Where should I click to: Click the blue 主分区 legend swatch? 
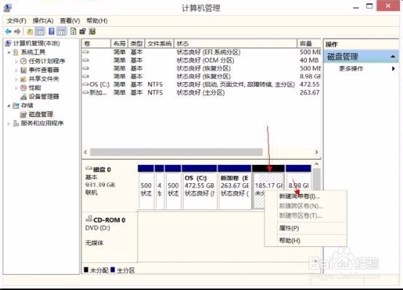[x=112, y=270]
